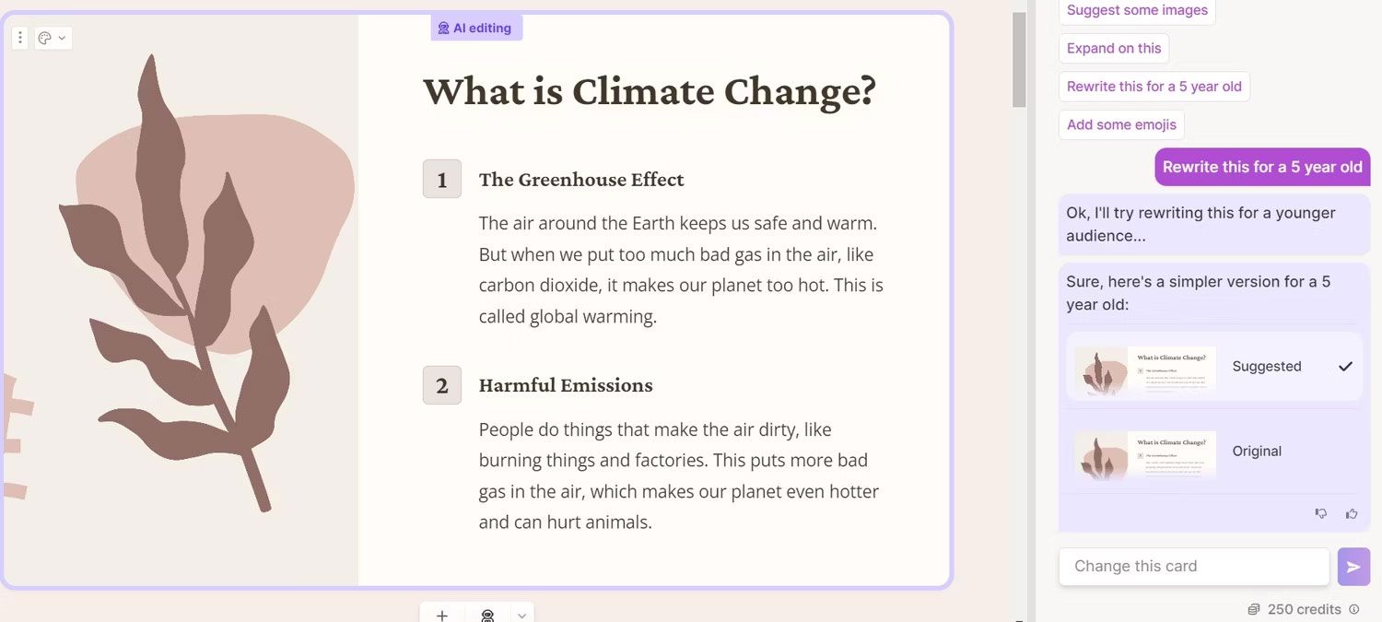Viewport: 1382px width, 622px height.
Task: Expand the chevron beside the palette icon
Action: (x=62, y=38)
